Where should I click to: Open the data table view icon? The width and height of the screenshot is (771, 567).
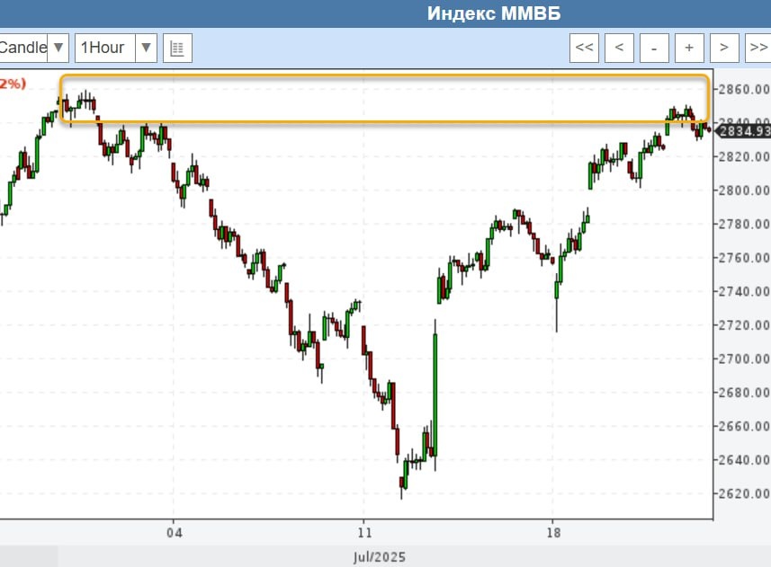(x=177, y=49)
